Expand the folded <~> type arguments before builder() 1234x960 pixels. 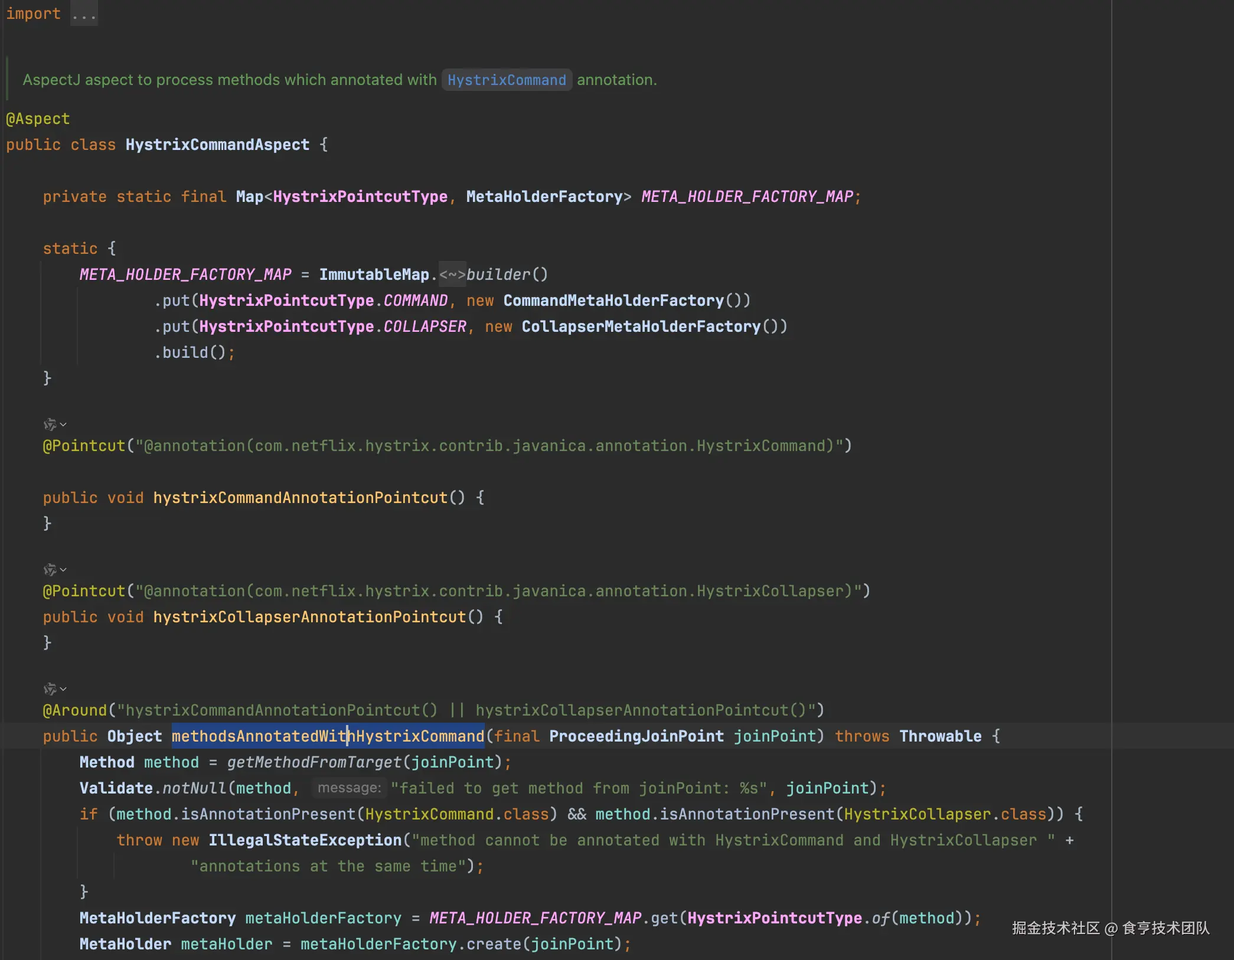click(x=452, y=275)
